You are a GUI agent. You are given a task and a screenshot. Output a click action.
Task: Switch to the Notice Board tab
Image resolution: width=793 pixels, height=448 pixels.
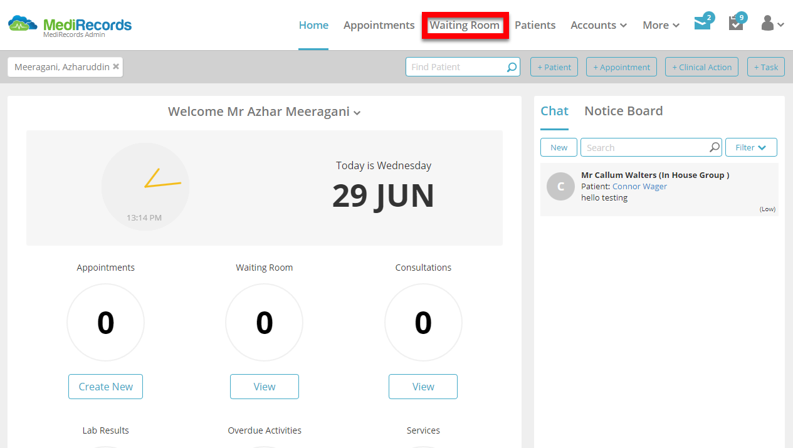[624, 111]
